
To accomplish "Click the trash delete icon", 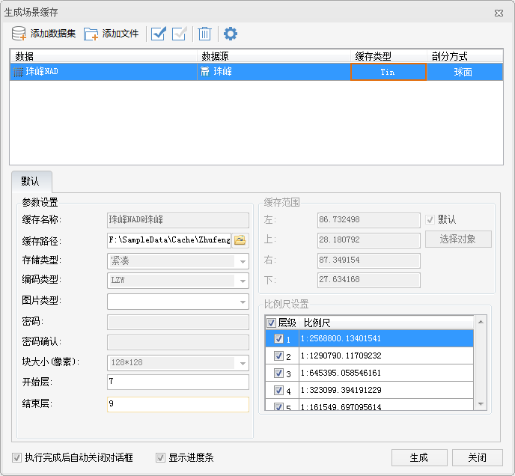I will [x=204, y=34].
